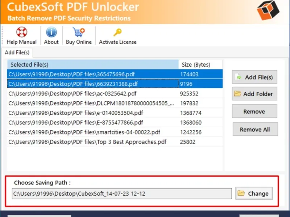Click the size value 1368060
The width and height of the screenshot is (290, 217).
191,123
